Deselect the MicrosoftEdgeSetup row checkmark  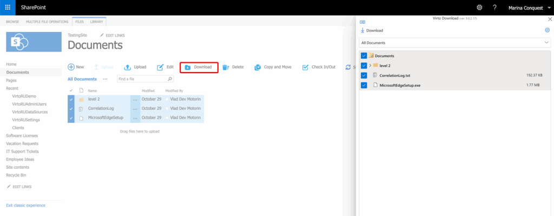(x=71, y=118)
